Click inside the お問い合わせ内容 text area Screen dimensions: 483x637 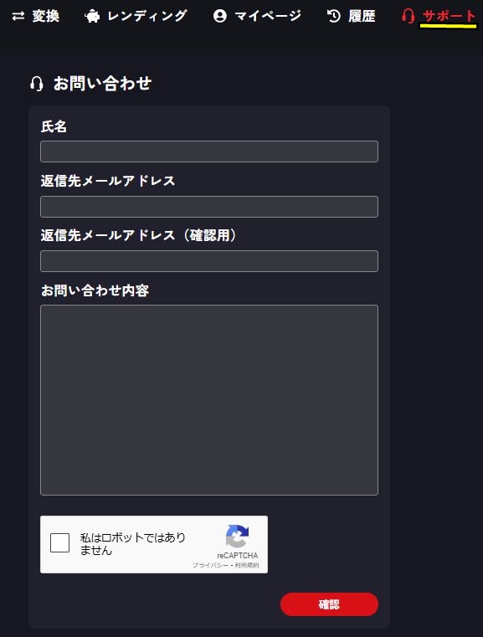(x=209, y=400)
